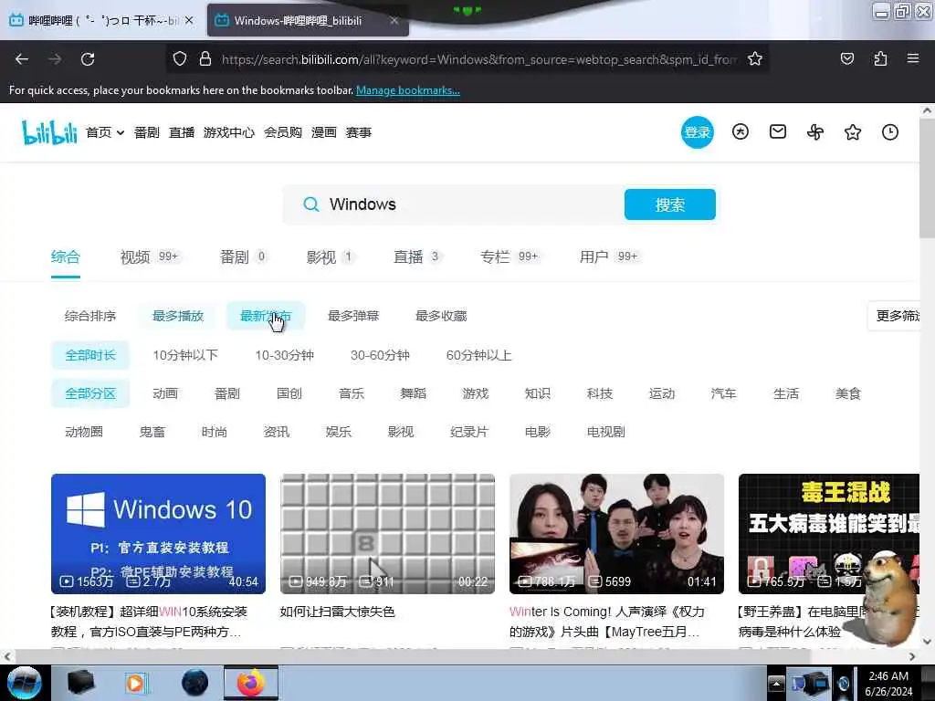Click the black box taskbar icon

click(x=81, y=683)
